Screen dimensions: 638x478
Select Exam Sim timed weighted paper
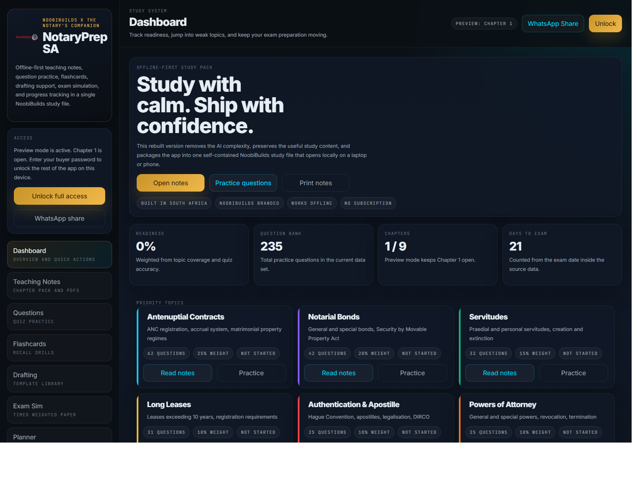(x=59, y=410)
